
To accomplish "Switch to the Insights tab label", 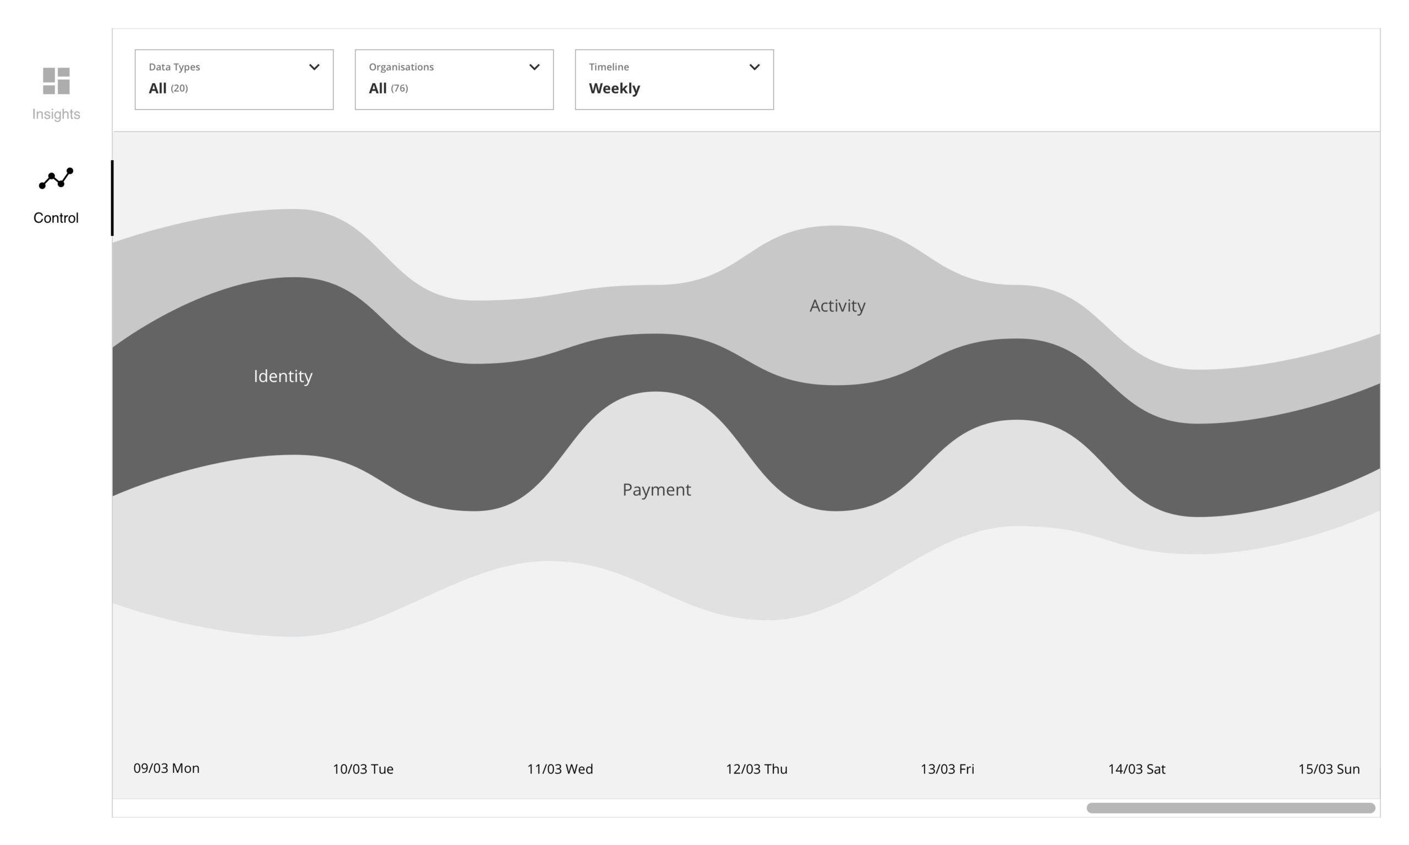I will click(56, 114).
